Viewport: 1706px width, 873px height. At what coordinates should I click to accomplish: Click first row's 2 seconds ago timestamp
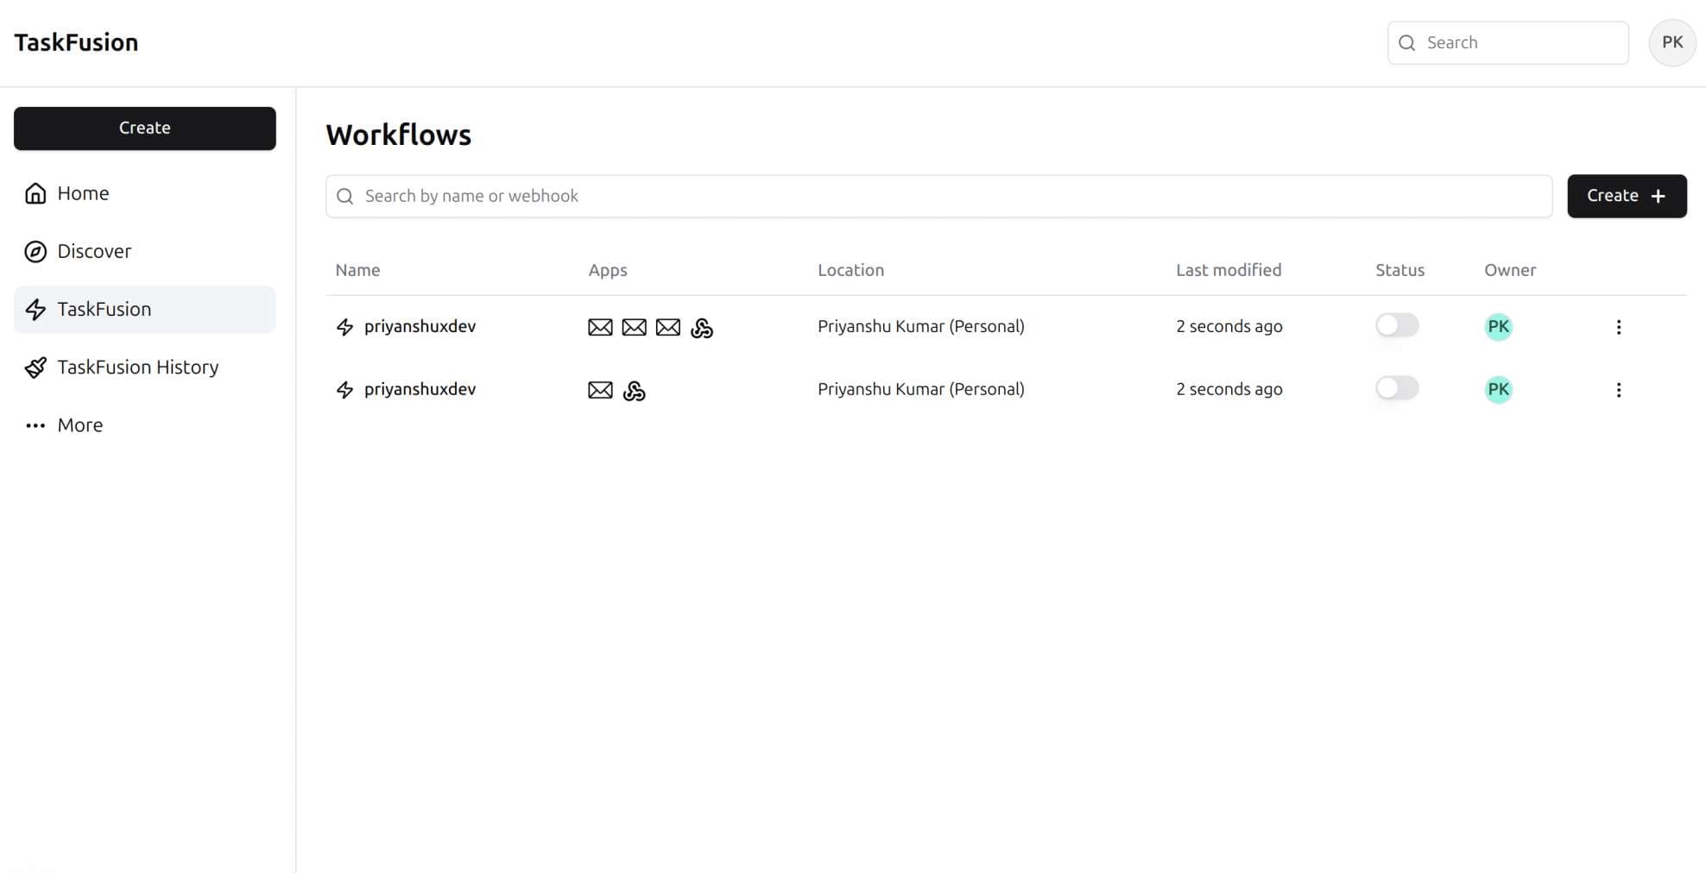pos(1229,327)
